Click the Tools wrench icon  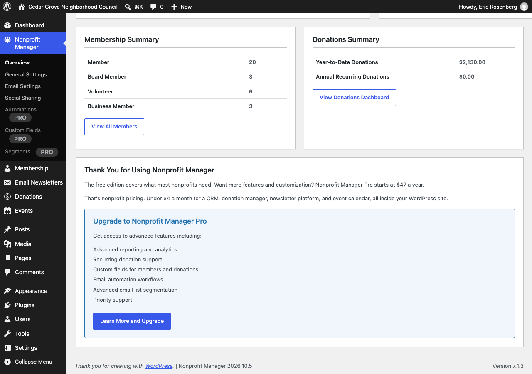pos(7,334)
